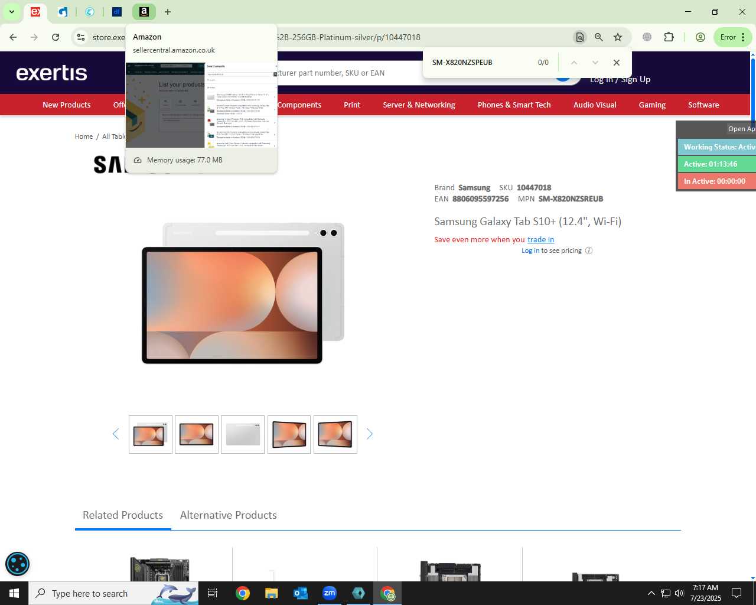This screenshot has width=756, height=605.
Task: Switch to the Exertis browser tab
Action: (x=35, y=12)
